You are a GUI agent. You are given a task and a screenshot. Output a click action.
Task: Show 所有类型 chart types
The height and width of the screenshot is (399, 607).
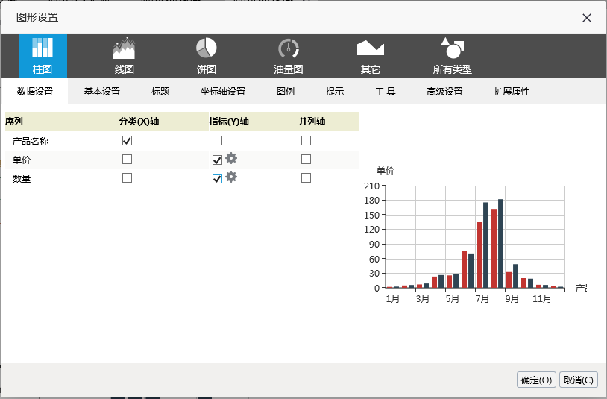(x=452, y=57)
